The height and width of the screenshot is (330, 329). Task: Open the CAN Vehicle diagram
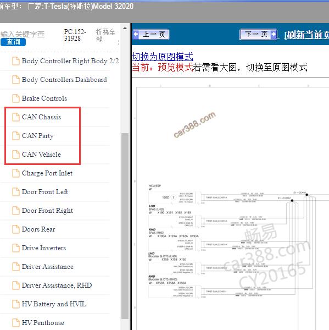[x=41, y=155]
